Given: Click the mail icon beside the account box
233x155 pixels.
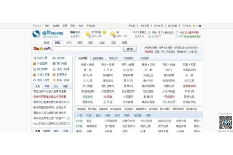Looking at the screenshot, I should coord(150,36).
